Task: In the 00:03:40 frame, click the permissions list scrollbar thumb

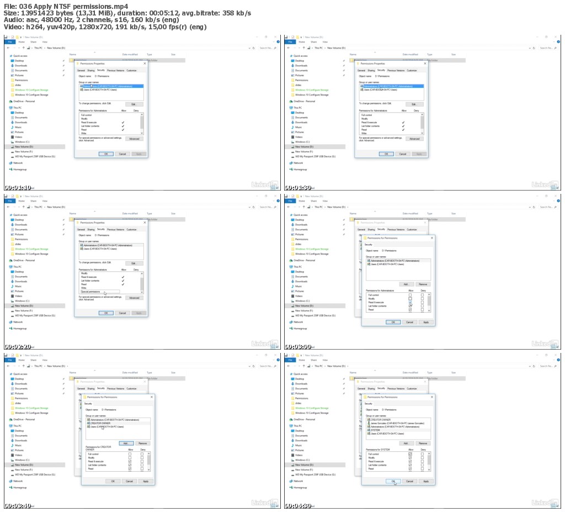Action: tap(149, 458)
